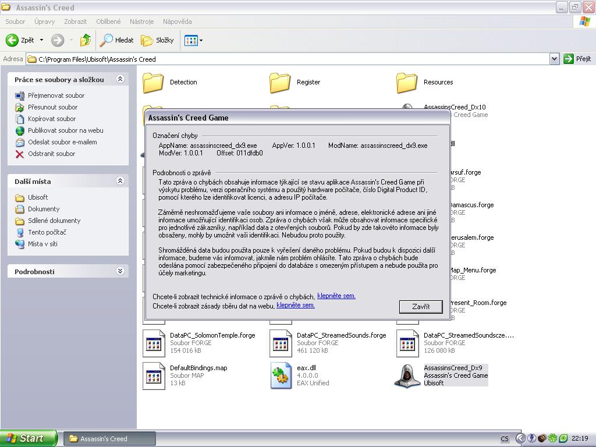This screenshot has height=447, width=596.
Task: Select Damascus.forge file name
Action: point(471,205)
